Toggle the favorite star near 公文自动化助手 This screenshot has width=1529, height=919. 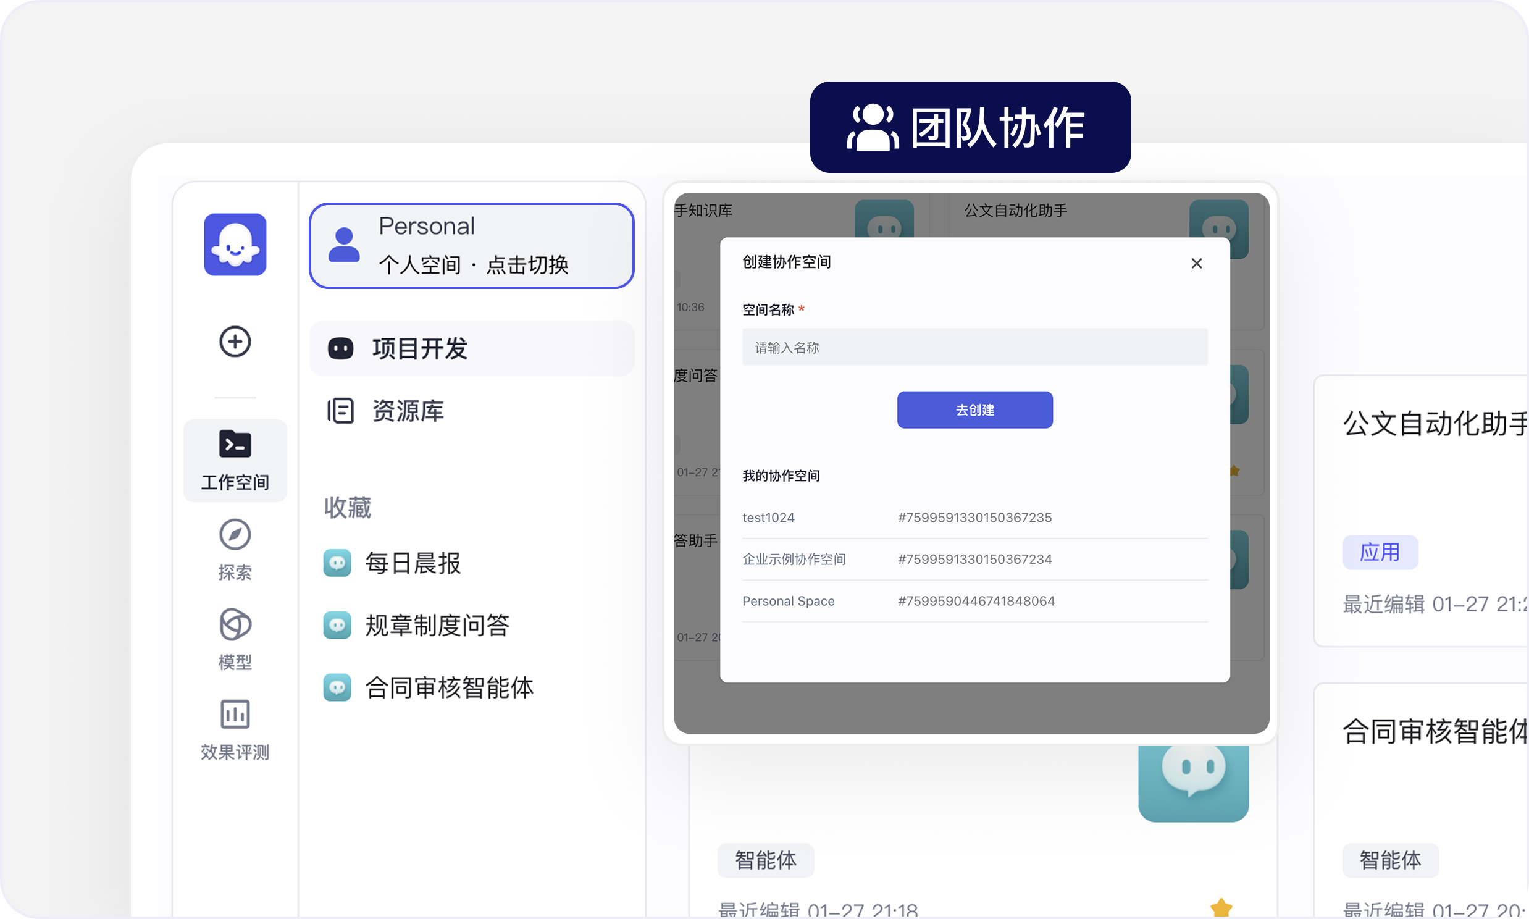pos(1234,471)
